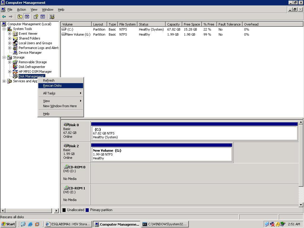Click the Windows Start button
The image size is (304, 228).
(8, 224)
